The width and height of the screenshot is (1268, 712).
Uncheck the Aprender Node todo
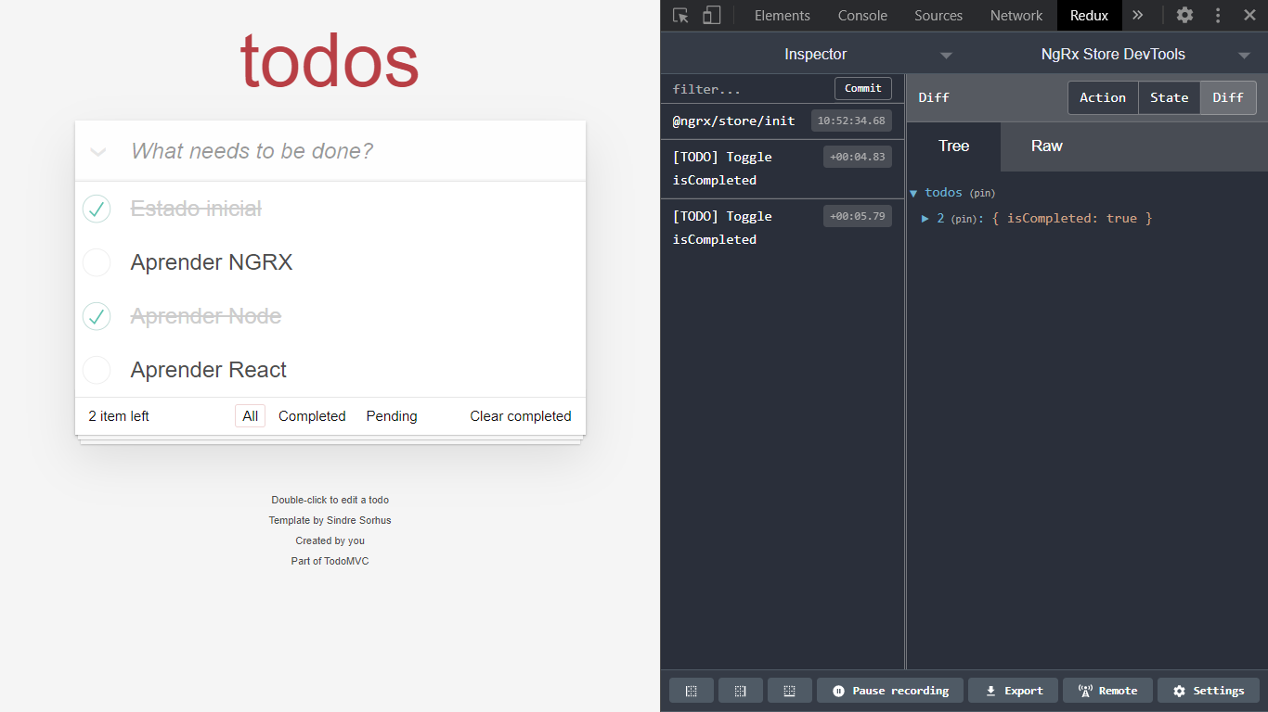97,316
